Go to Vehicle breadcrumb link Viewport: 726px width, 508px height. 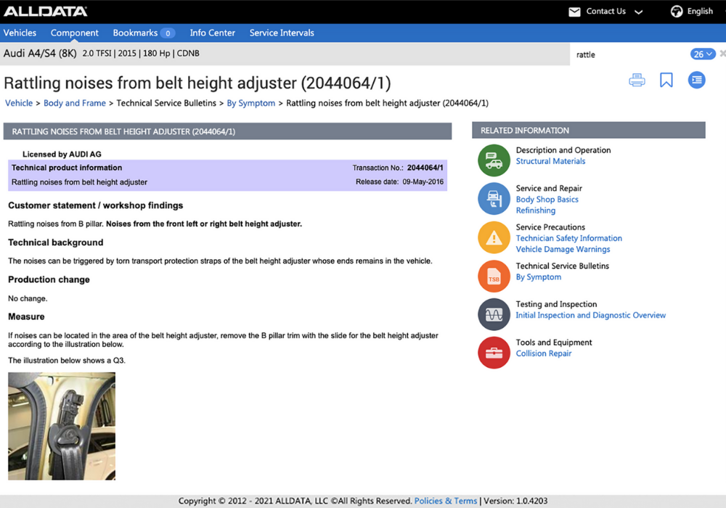pos(19,103)
